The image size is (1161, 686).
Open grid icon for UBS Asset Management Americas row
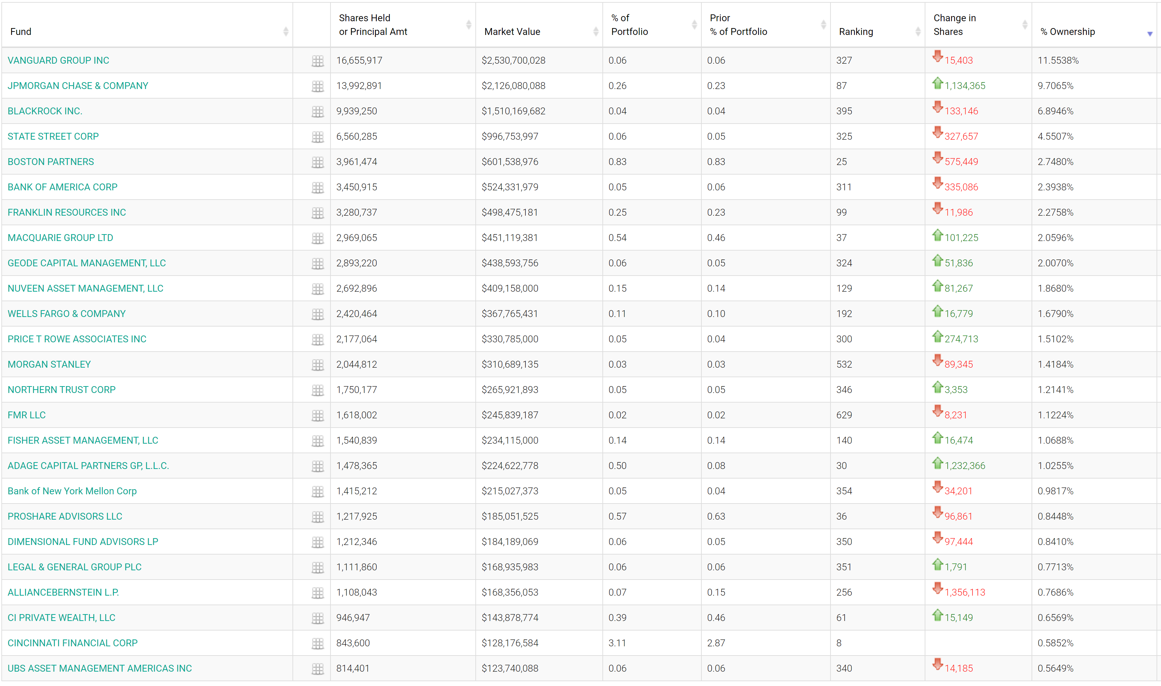tap(317, 669)
